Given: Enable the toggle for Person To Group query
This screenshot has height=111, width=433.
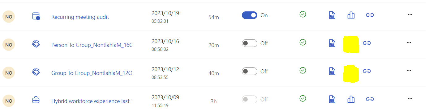Looking at the screenshot, I should (250, 43).
